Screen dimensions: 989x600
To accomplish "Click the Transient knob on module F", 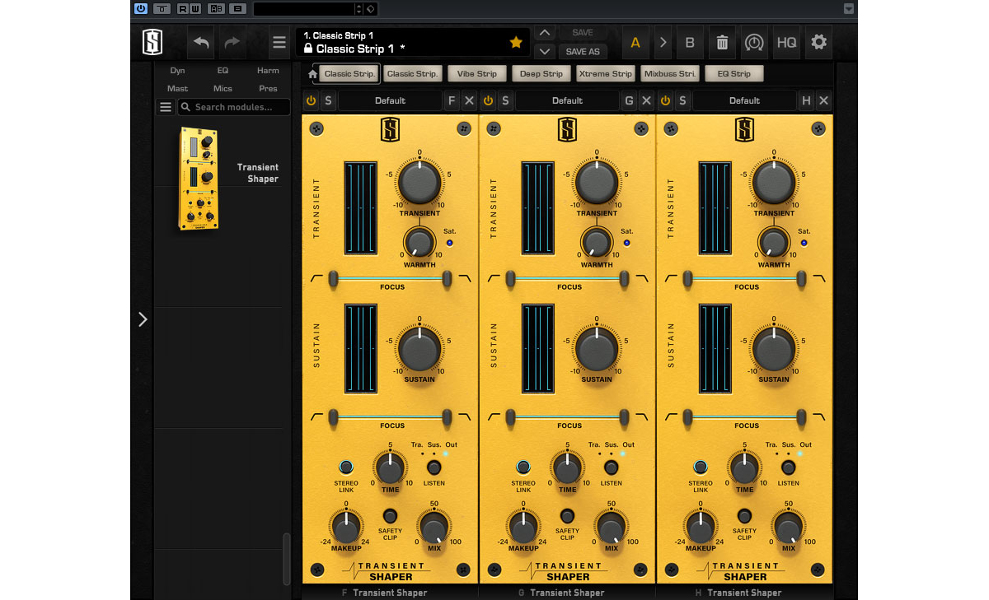I will [420, 182].
